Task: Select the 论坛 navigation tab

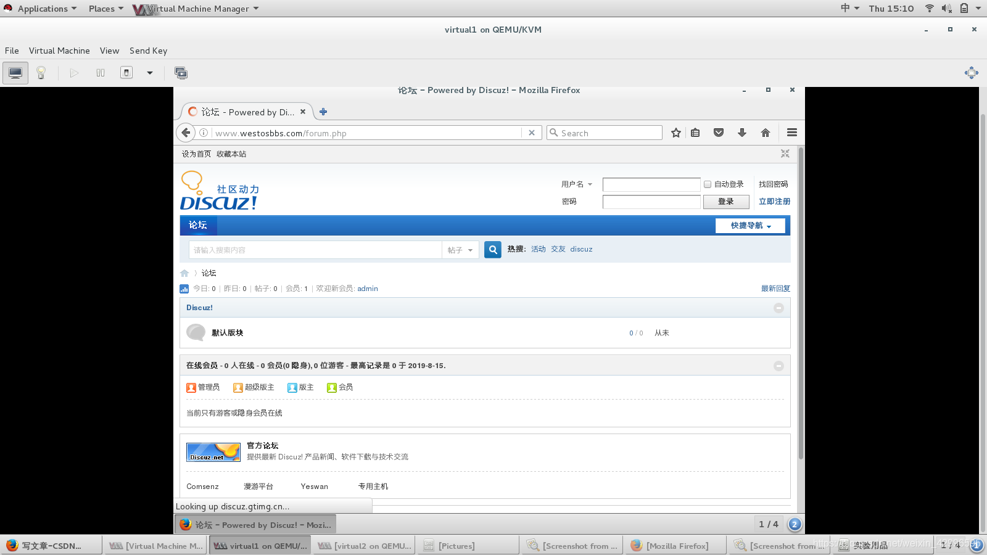Action: [198, 225]
